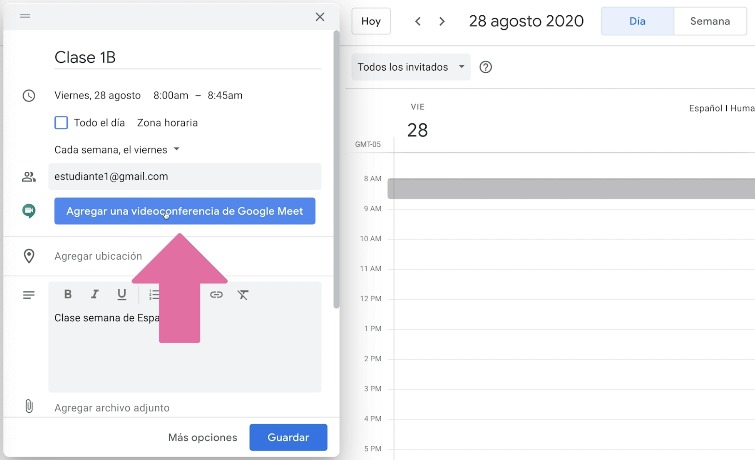
Task: Click the Español I Huma calendar label
Action: pos(722,108)
